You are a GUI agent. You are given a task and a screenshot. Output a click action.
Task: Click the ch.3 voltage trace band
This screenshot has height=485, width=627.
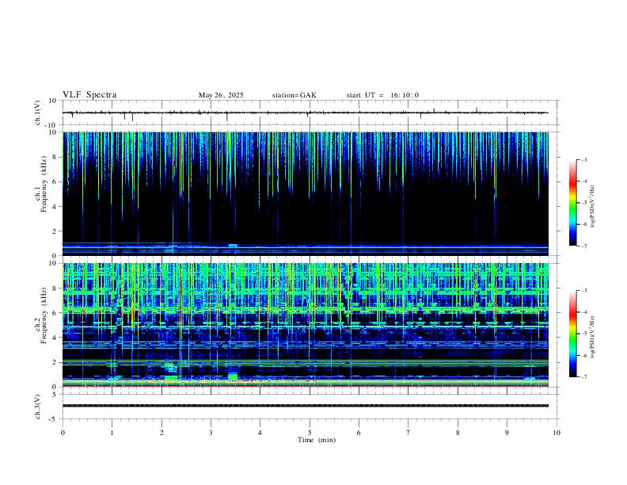[306, 406]
